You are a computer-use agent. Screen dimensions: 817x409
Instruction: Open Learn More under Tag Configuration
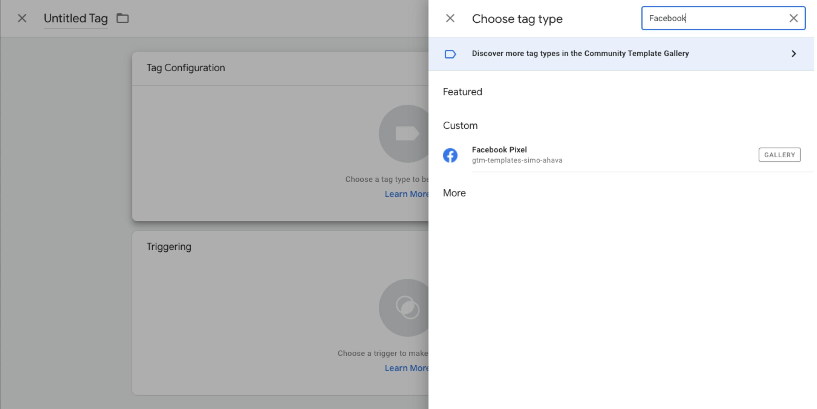[407, 194]
